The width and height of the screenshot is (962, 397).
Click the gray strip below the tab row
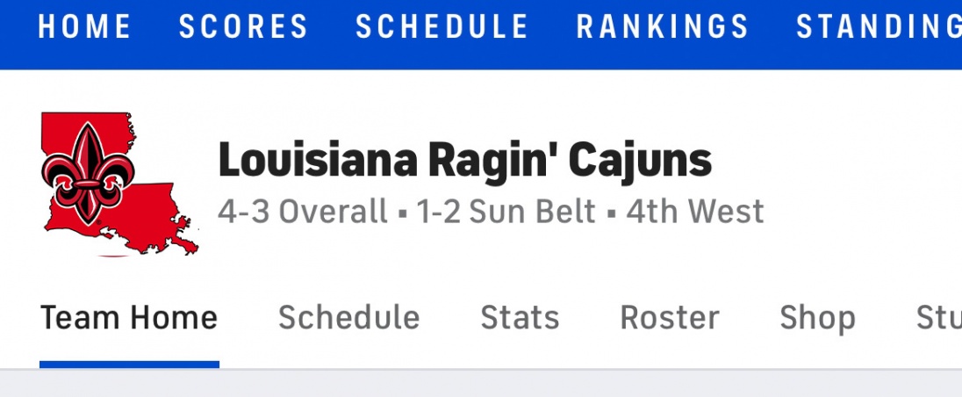point(481,383)
